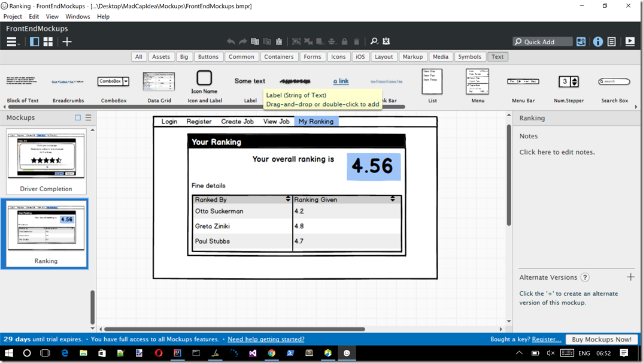Enter full screen presentation mode
Screen dimensions: 643x363
[x=630, y=41]
